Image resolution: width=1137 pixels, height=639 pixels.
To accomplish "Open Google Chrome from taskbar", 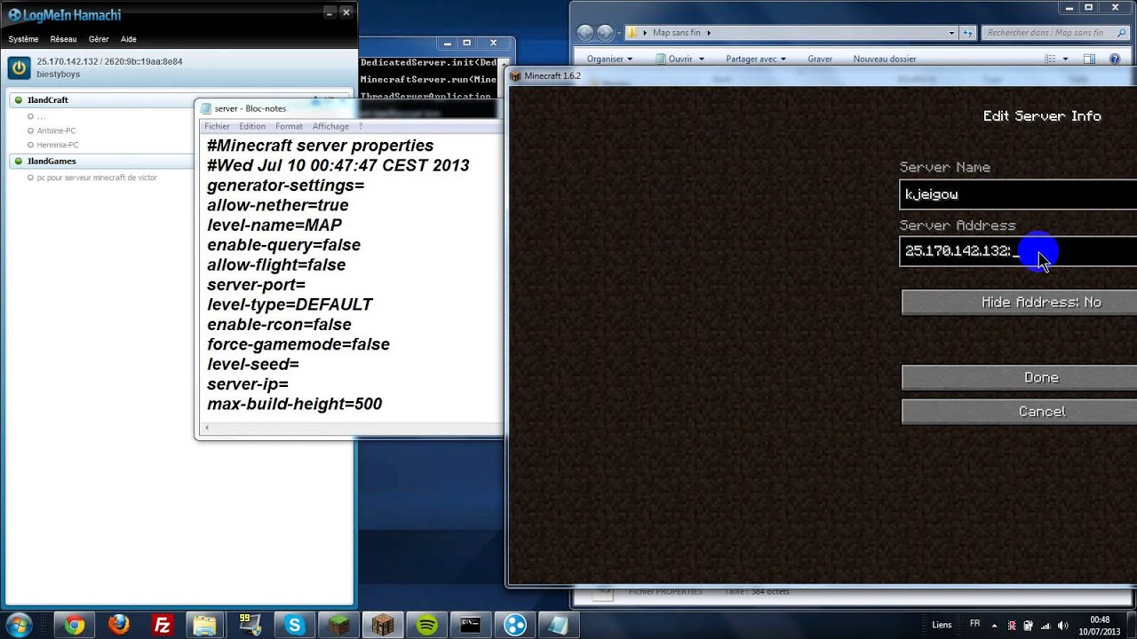I will (75, 625).
